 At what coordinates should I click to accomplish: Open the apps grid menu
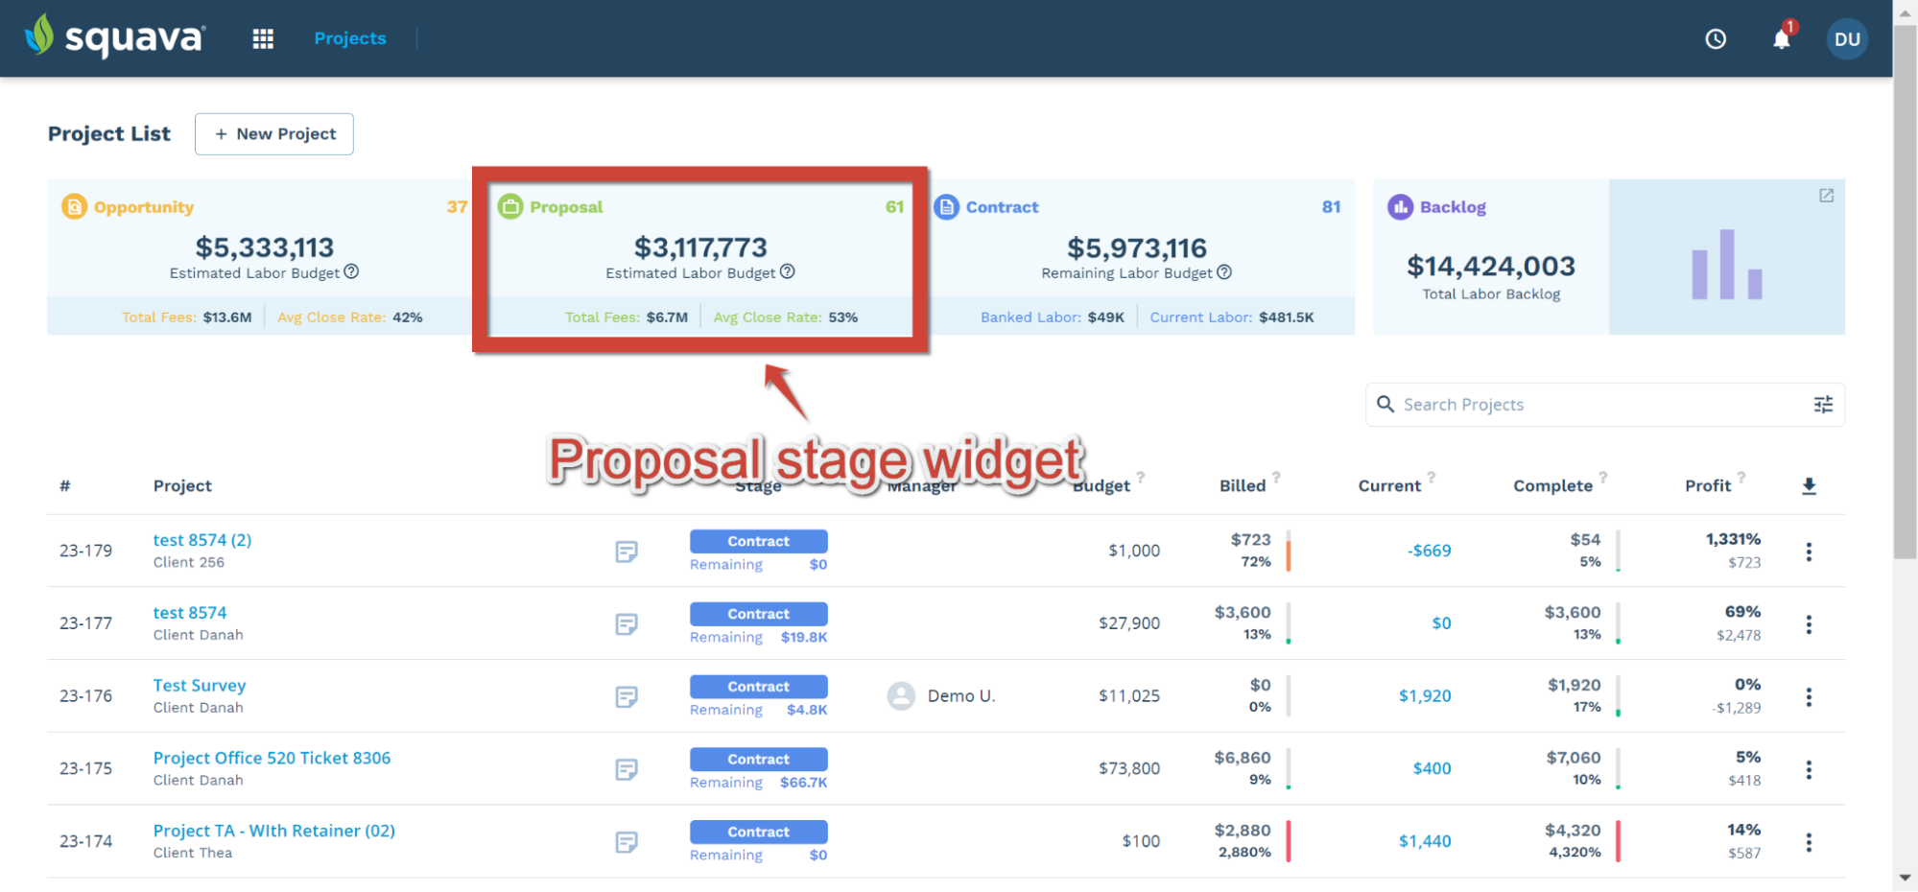click(262, 38)
